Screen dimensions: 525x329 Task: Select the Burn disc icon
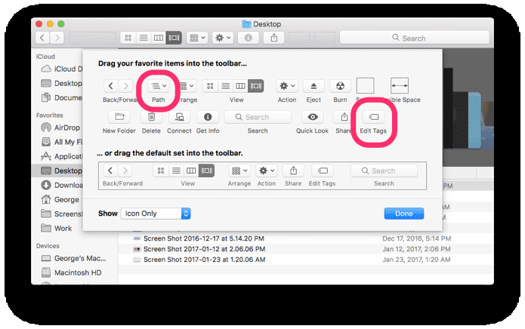(340, 86)
